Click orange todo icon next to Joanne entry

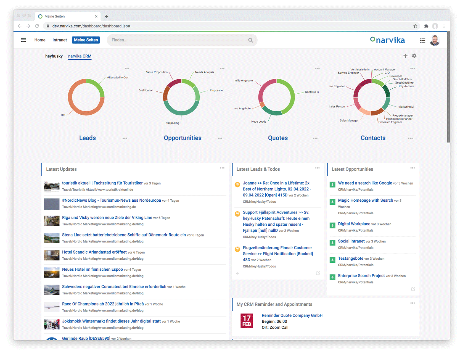(237, 185)
